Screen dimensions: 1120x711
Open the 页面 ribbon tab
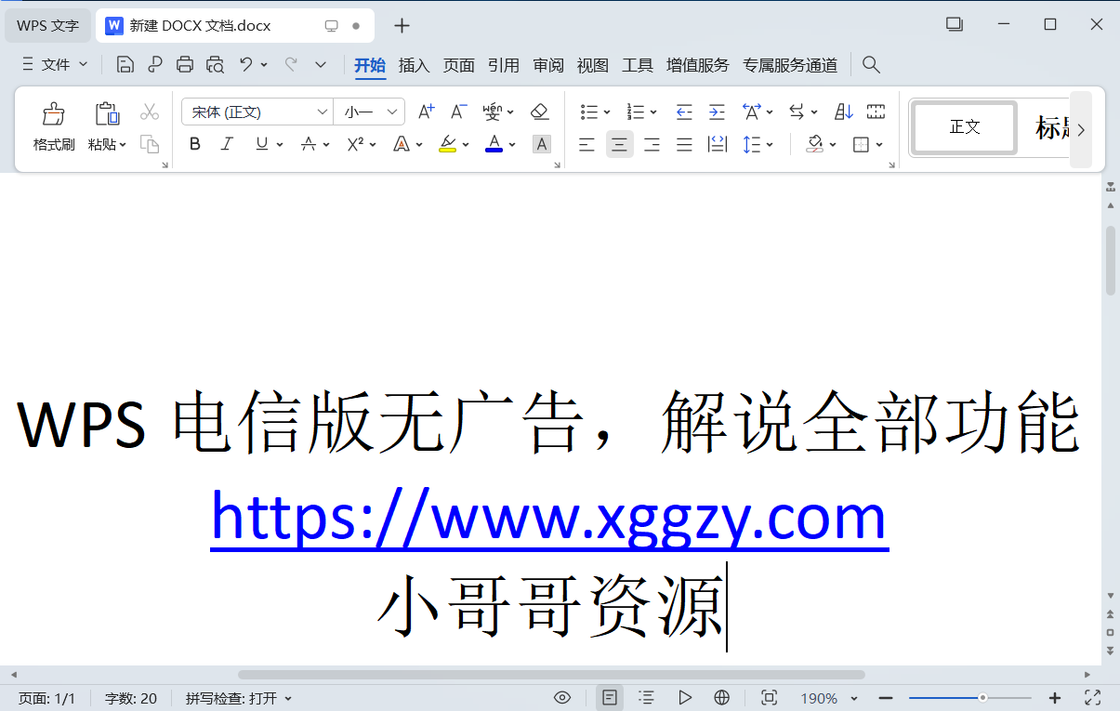[x=458, y=65]
